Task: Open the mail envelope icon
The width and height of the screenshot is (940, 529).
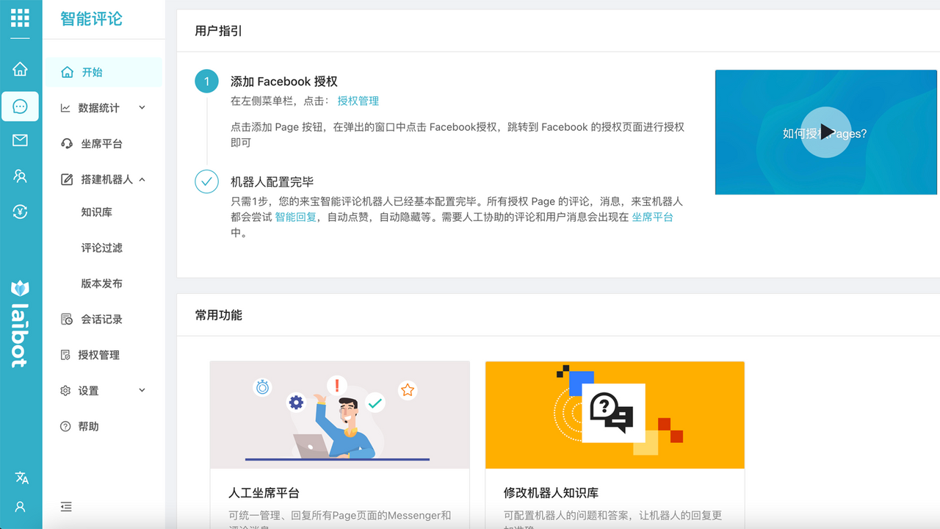Action: click(20, 140)
